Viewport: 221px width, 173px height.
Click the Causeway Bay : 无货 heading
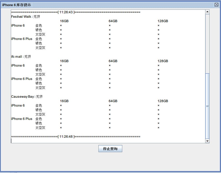(27, 97)
